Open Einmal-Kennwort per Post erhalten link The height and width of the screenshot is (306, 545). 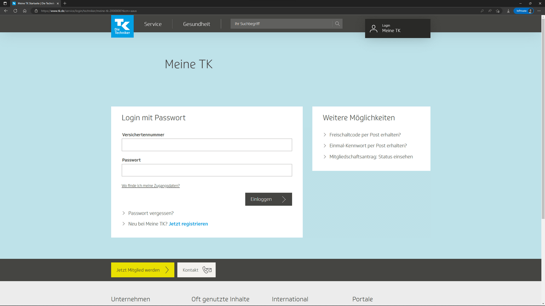point(368,146)
